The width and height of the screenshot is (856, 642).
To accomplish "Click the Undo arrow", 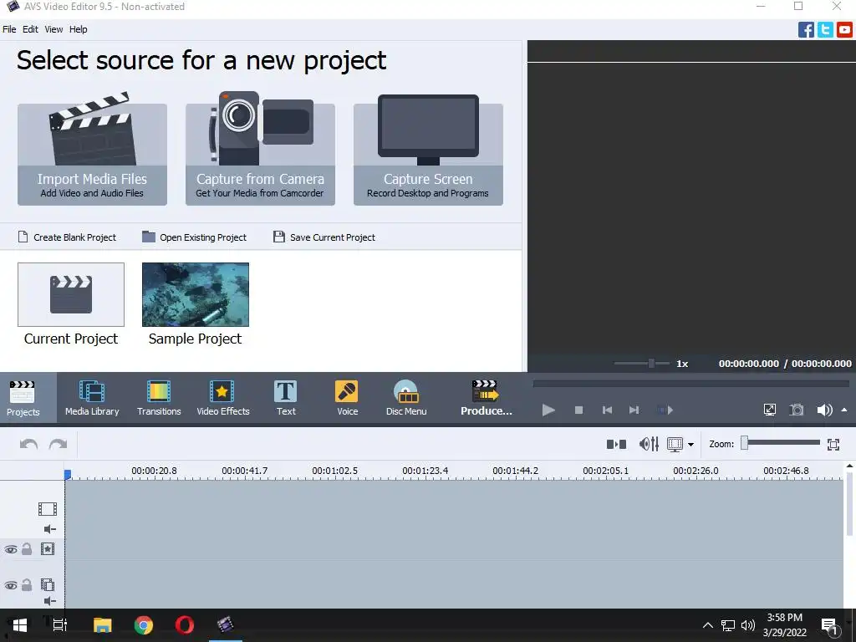I will [28, 444].
